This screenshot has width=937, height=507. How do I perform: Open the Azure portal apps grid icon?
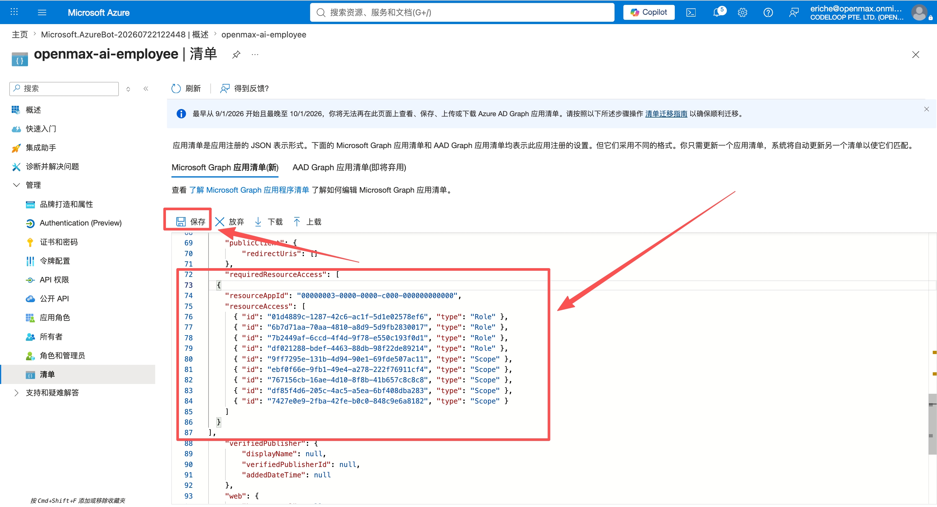click(x=14, y=12)
